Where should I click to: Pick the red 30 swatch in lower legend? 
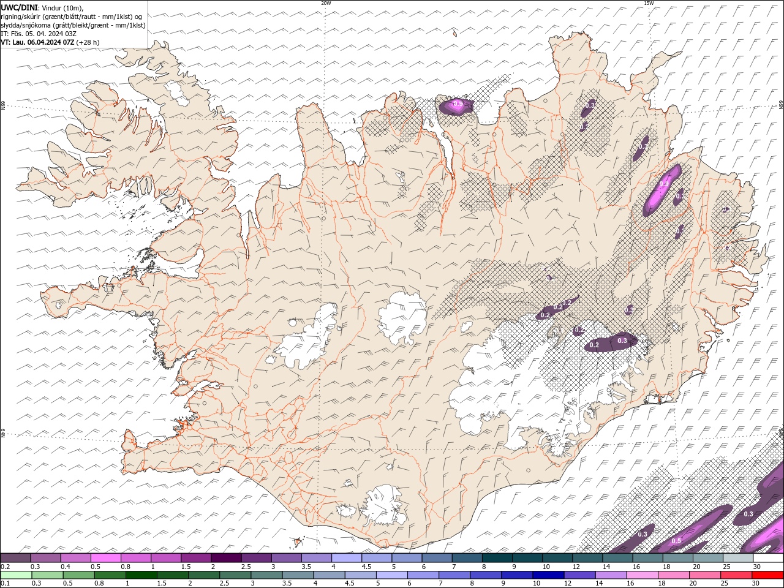768,575
